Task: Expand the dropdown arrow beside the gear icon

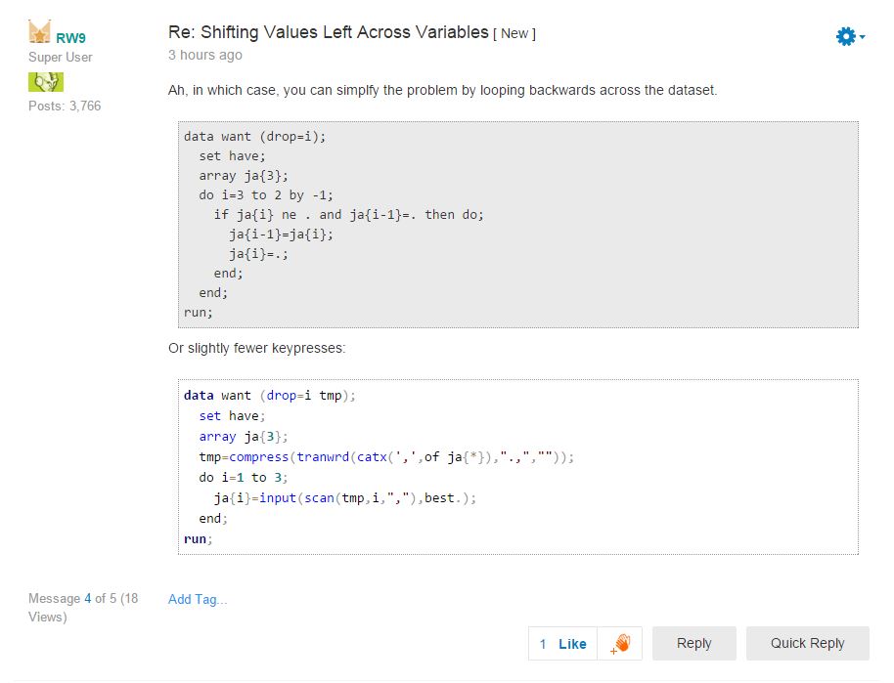Action: [860, 37]
